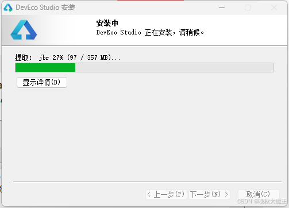Click the 提取: jbr 27% status text
Screen dimensions: 289x208
click(x=68, y=57)
